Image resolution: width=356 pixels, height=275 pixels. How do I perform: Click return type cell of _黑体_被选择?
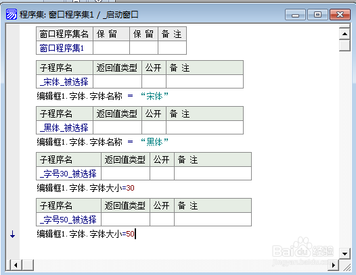[x=117, y=128]
